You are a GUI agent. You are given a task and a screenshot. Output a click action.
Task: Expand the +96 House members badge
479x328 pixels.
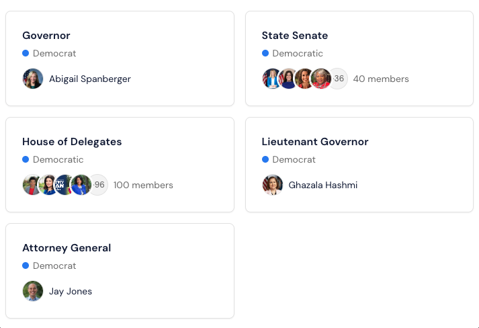(99, 185)
